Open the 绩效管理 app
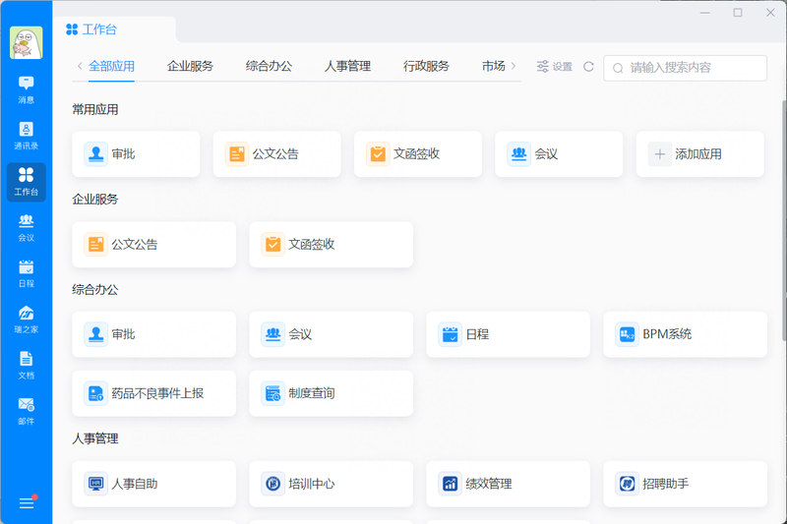787x524 pixels. click(509, 484)
